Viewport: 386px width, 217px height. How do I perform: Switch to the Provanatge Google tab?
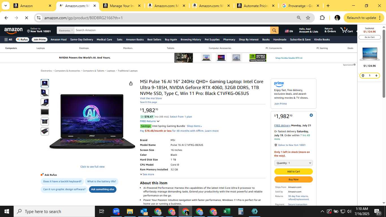tap(301, 6)
